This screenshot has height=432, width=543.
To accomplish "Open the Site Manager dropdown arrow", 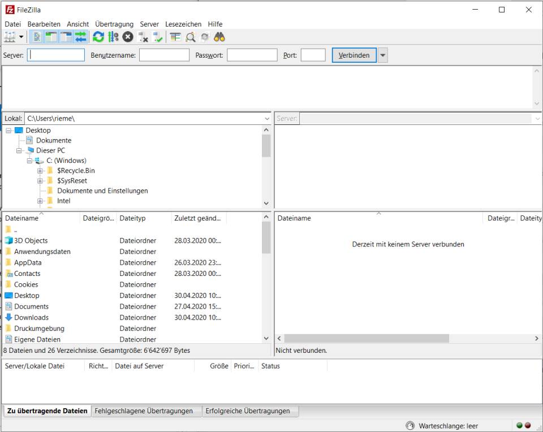I will [21, 37].
